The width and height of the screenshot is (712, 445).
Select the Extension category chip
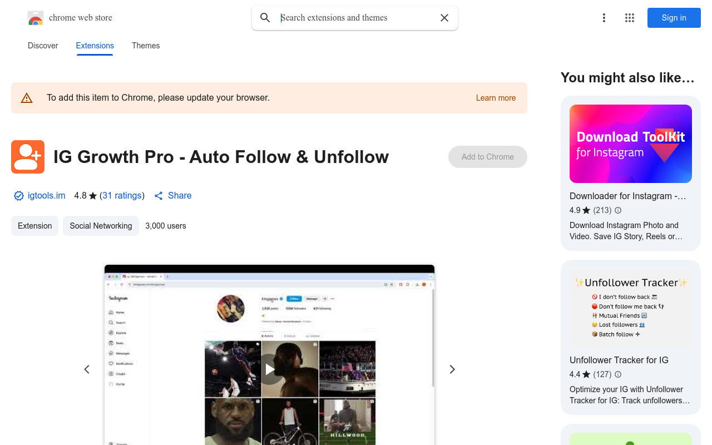(34, 226)
